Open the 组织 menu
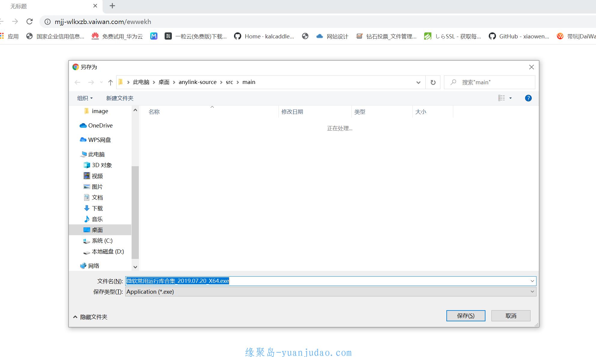596x357 pixels. click(85, 98)
